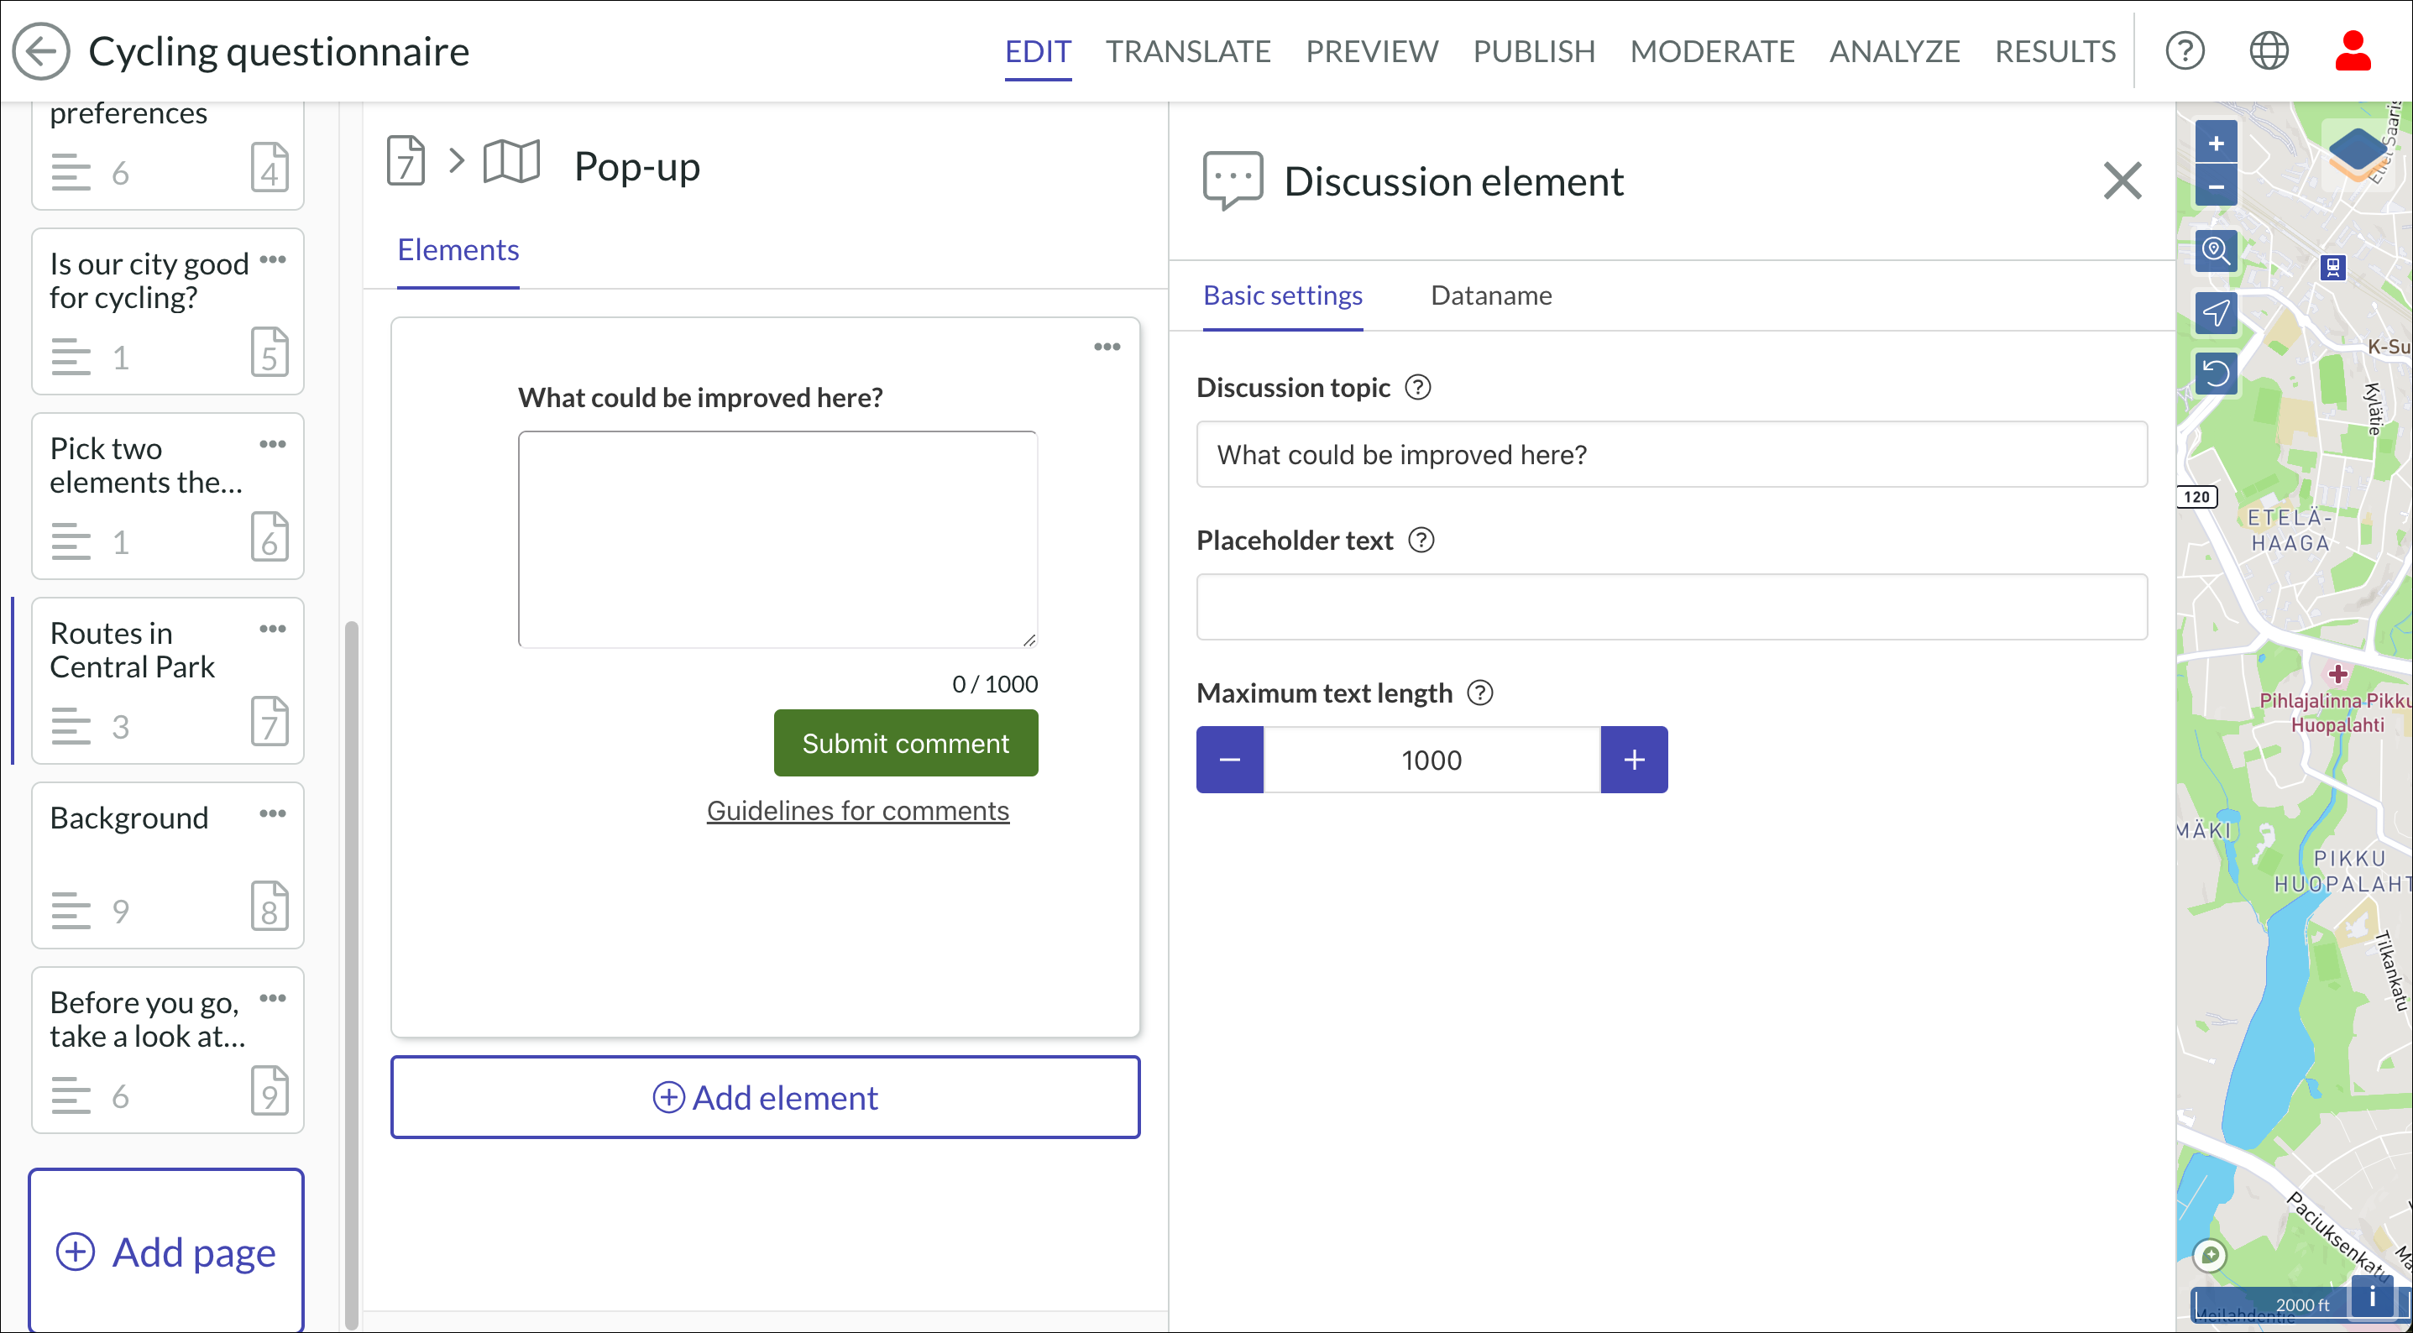Open options menu for Before you go page
Screen dimensions: 2413x1333
pyautogui.click(x=273, y=997)
